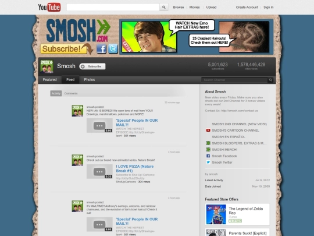Viewport: 314px width, 236px height.
Task: Click green icon beside SMOSH MERCH!
Action: tap(208, 150)
